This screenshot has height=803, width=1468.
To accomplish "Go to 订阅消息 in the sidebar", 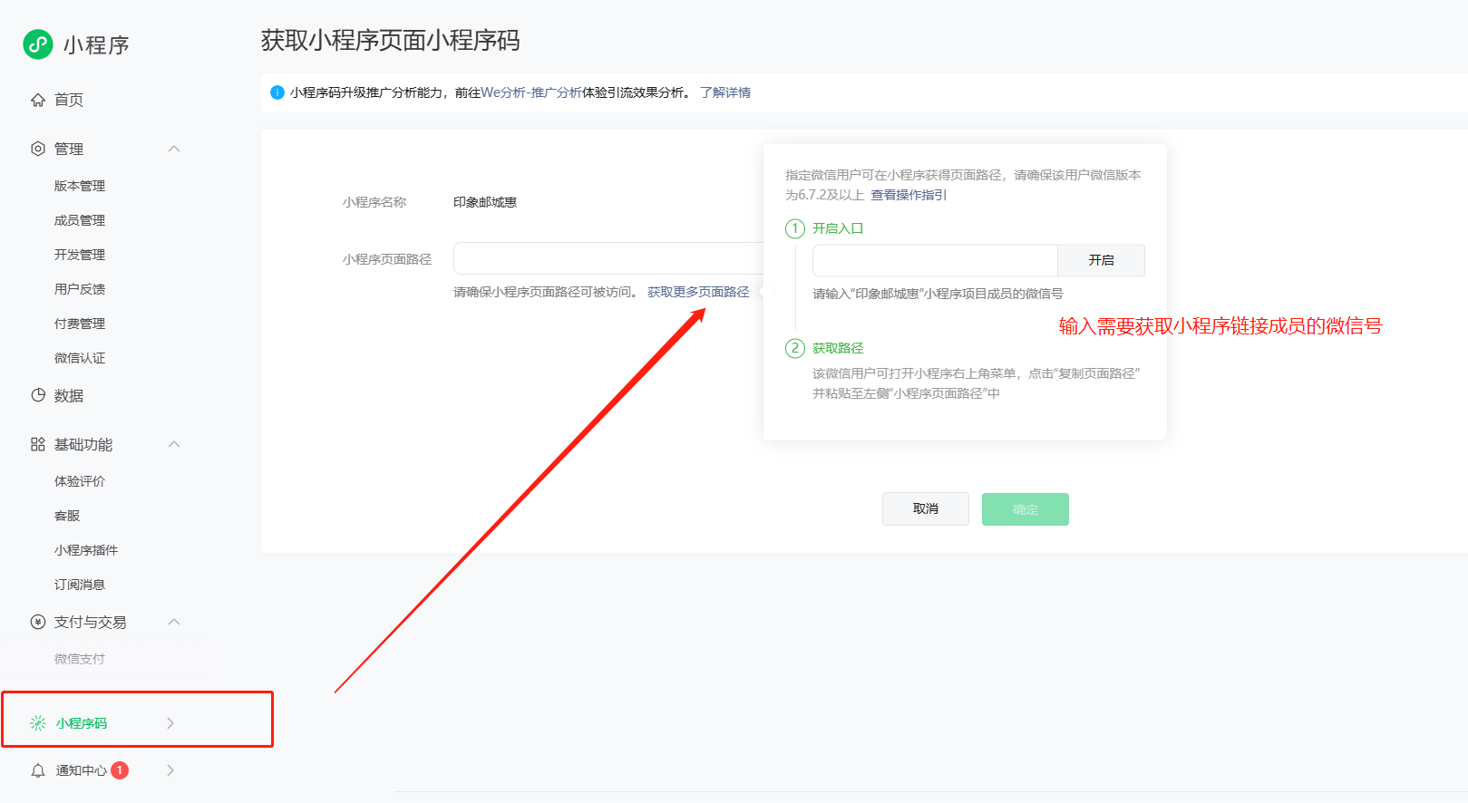I will pyautogui.click(x=80, y=585).
